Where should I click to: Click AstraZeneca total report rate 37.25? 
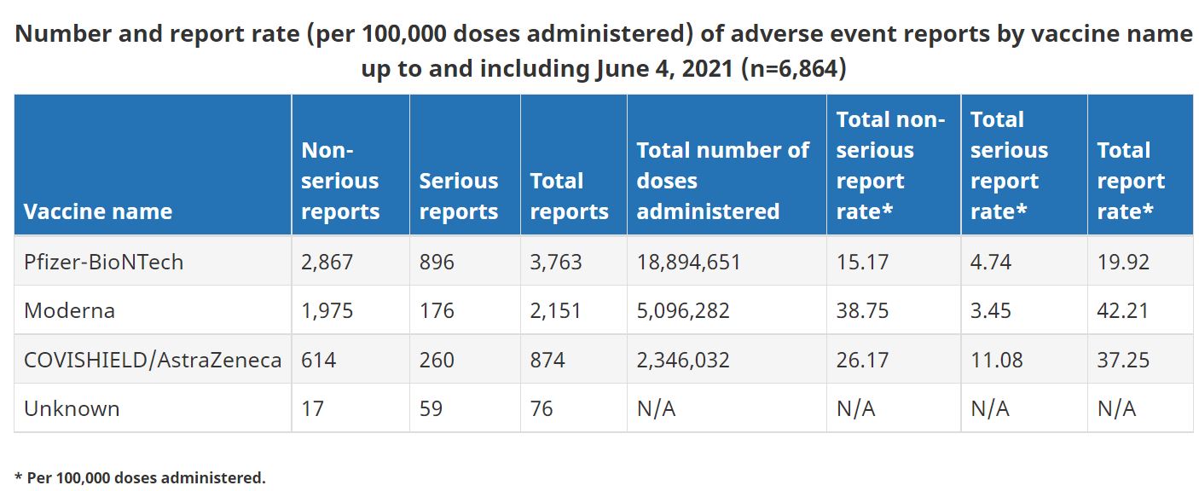(x=1123, y=360)
